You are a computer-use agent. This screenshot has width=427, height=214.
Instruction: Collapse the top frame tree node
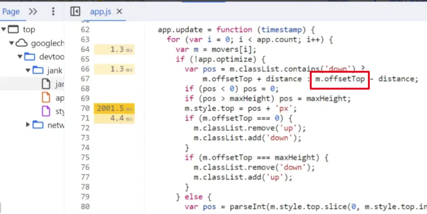tap(4, 30)
